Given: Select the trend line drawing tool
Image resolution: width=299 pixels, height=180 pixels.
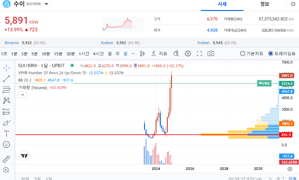Looking at the screenshot, I should click(x=6, y=79).
